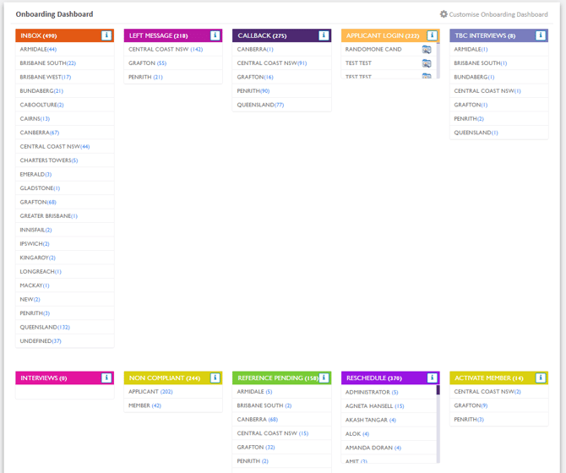566x473 pixels.
Task: Open ACTIVATE MEMBER info icon
Action: 541,378
